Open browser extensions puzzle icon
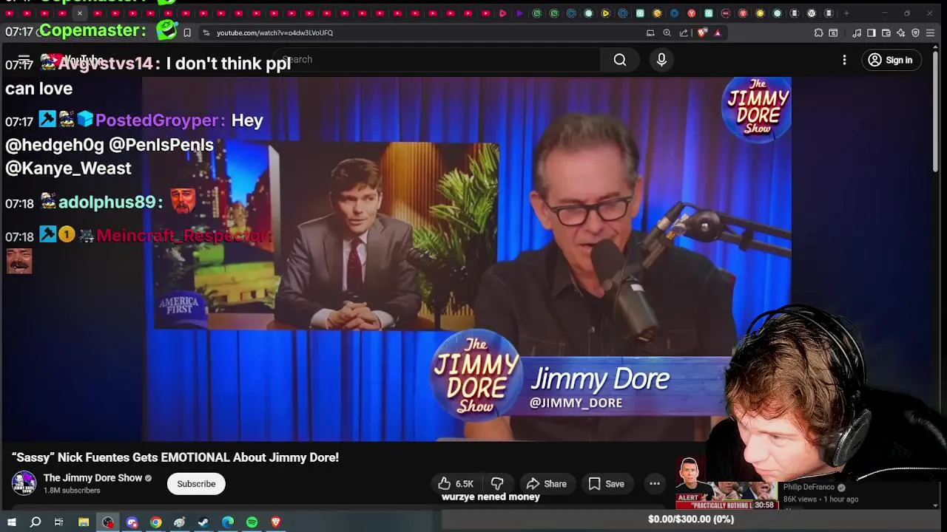 (818, 33)
